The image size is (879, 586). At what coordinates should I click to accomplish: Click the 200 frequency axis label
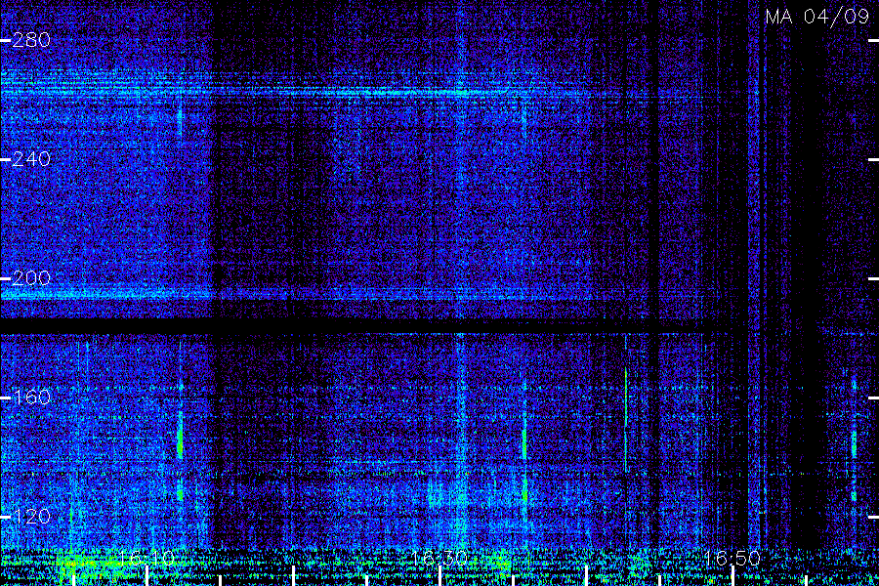click(31, 278)
